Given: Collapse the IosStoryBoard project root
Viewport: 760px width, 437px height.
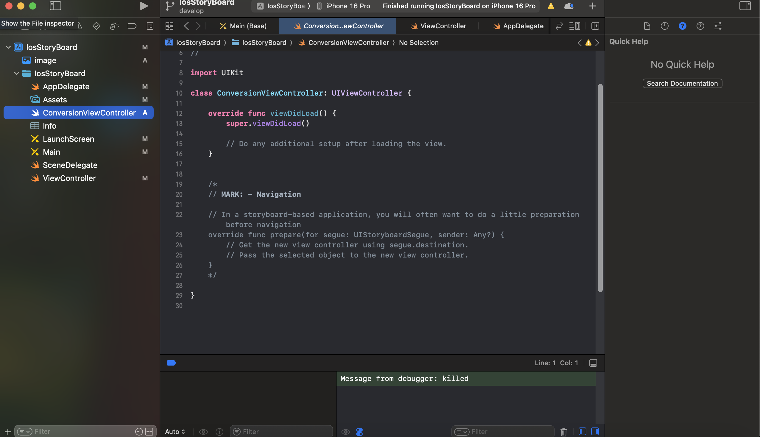Looking at the screenshot, I should click(8, 47).
